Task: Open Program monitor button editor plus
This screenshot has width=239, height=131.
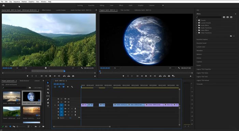Action: tap(191, 76)
